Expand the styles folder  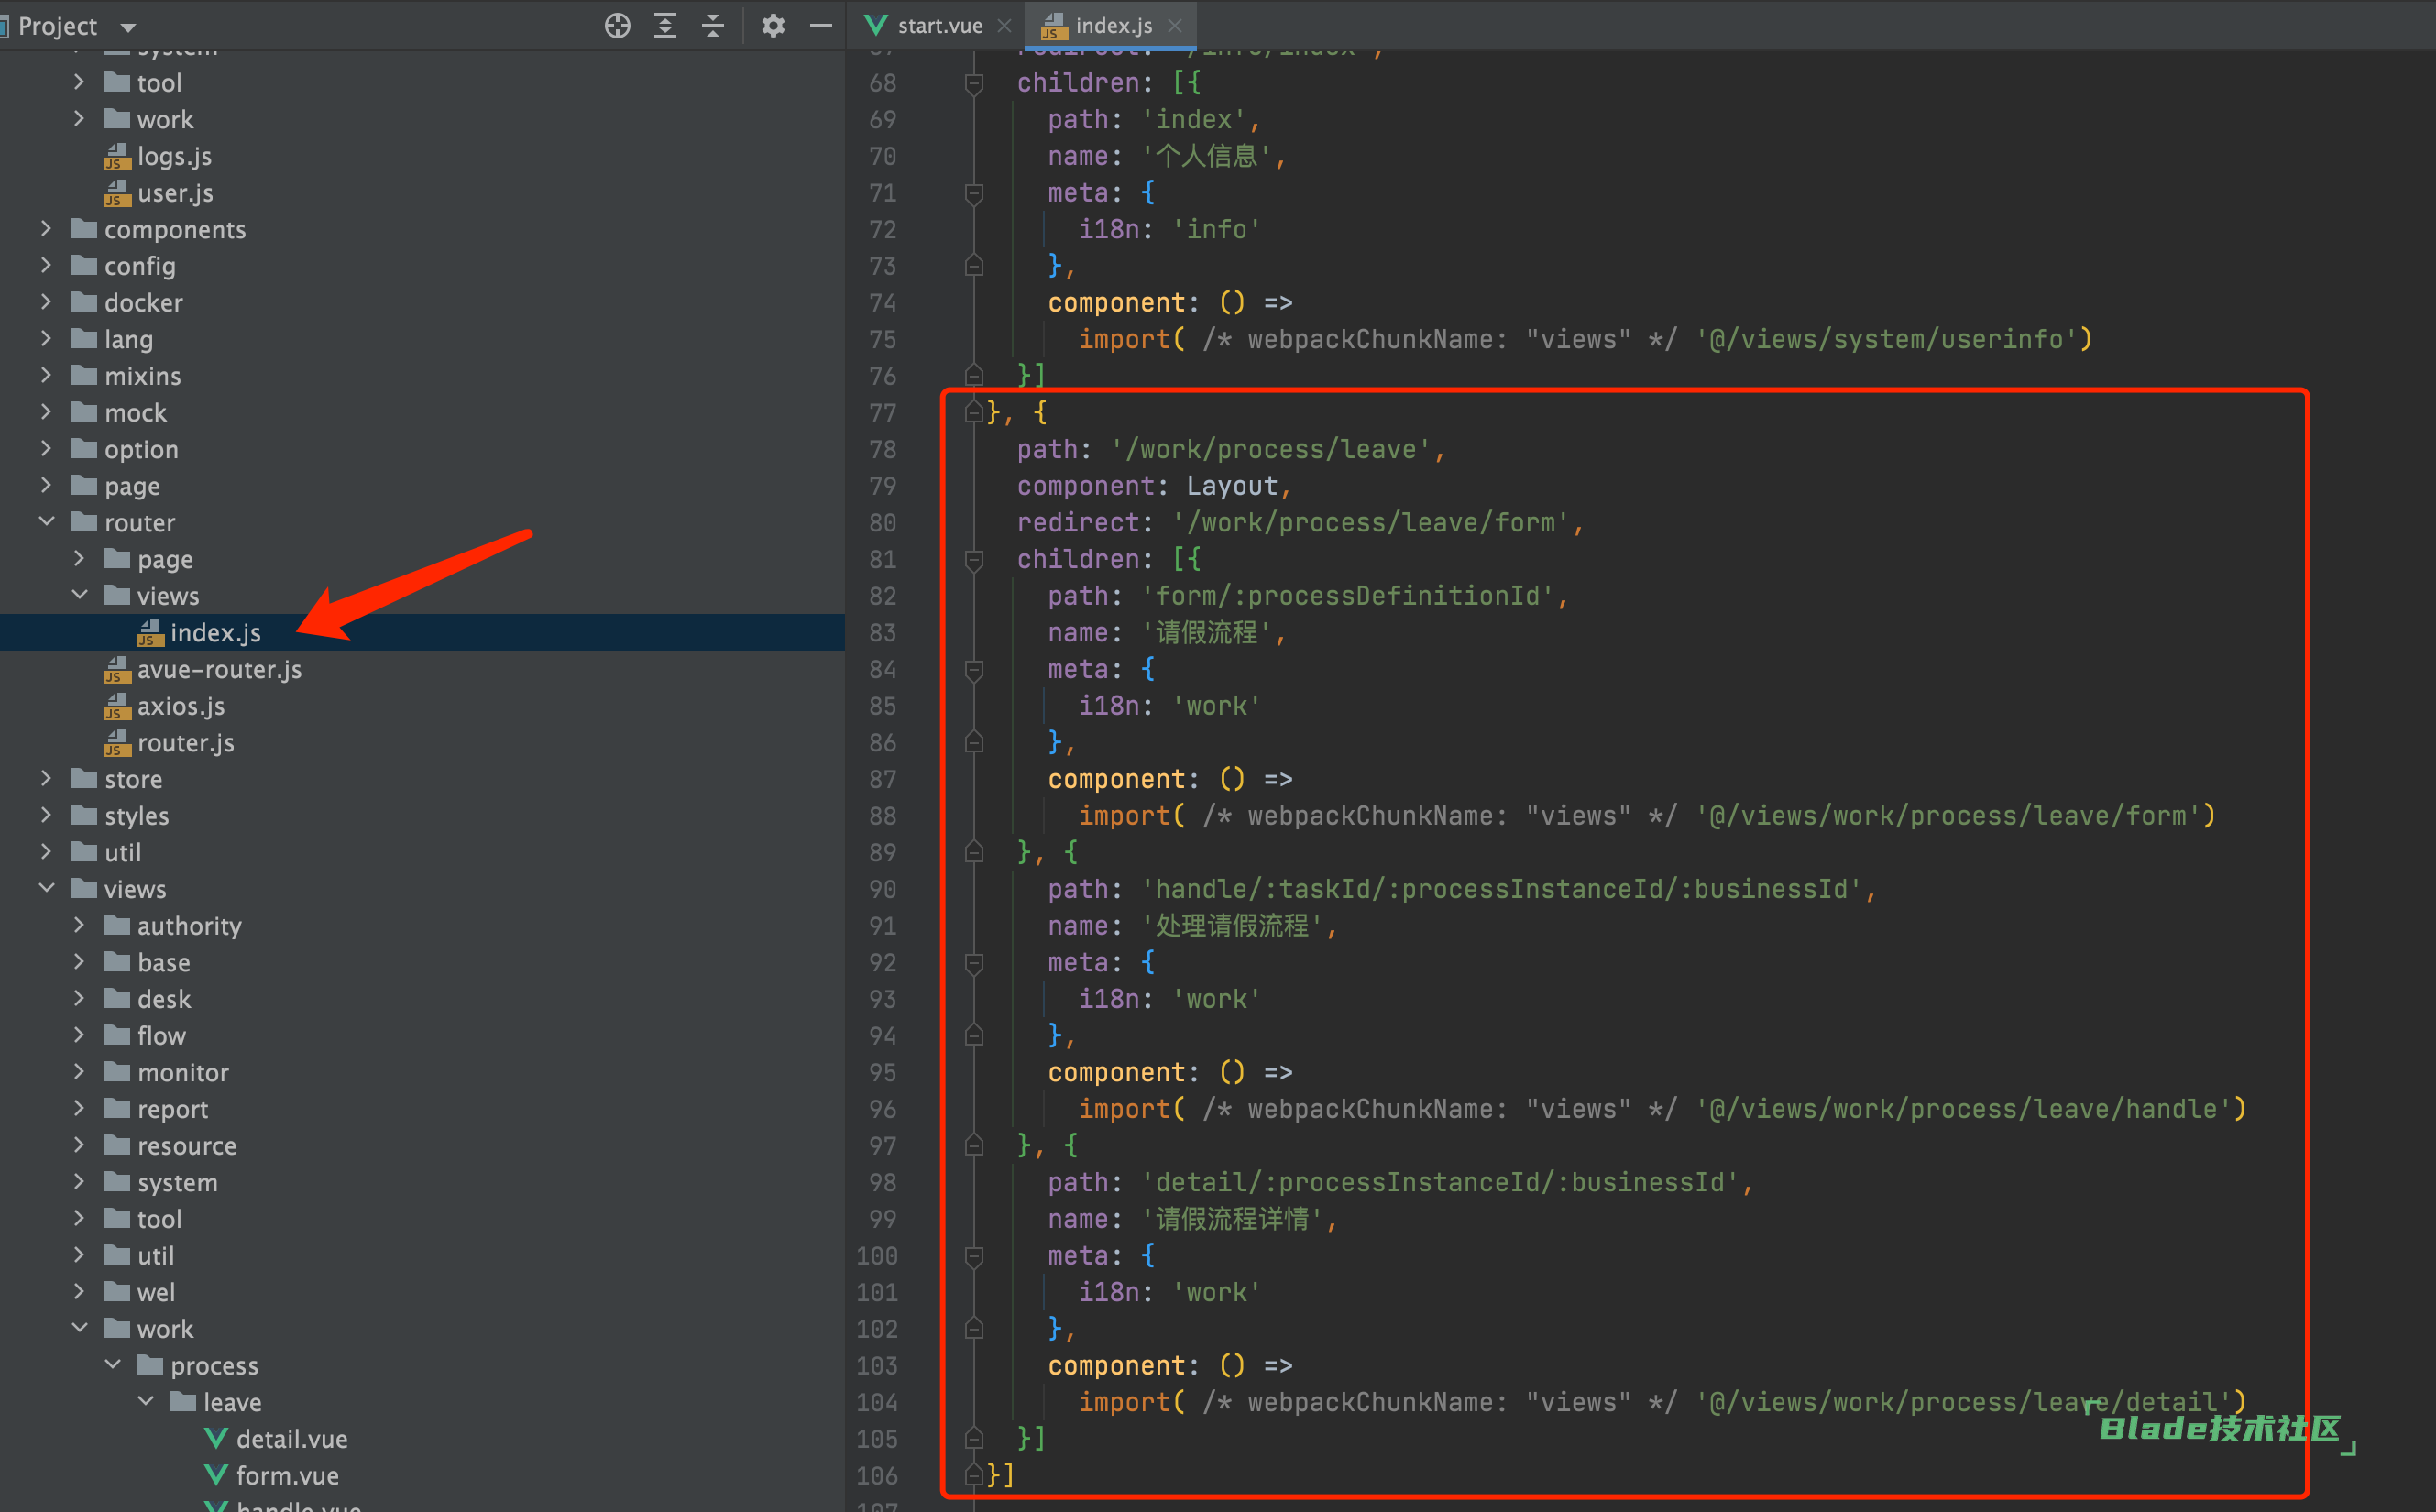click(46, 816)
